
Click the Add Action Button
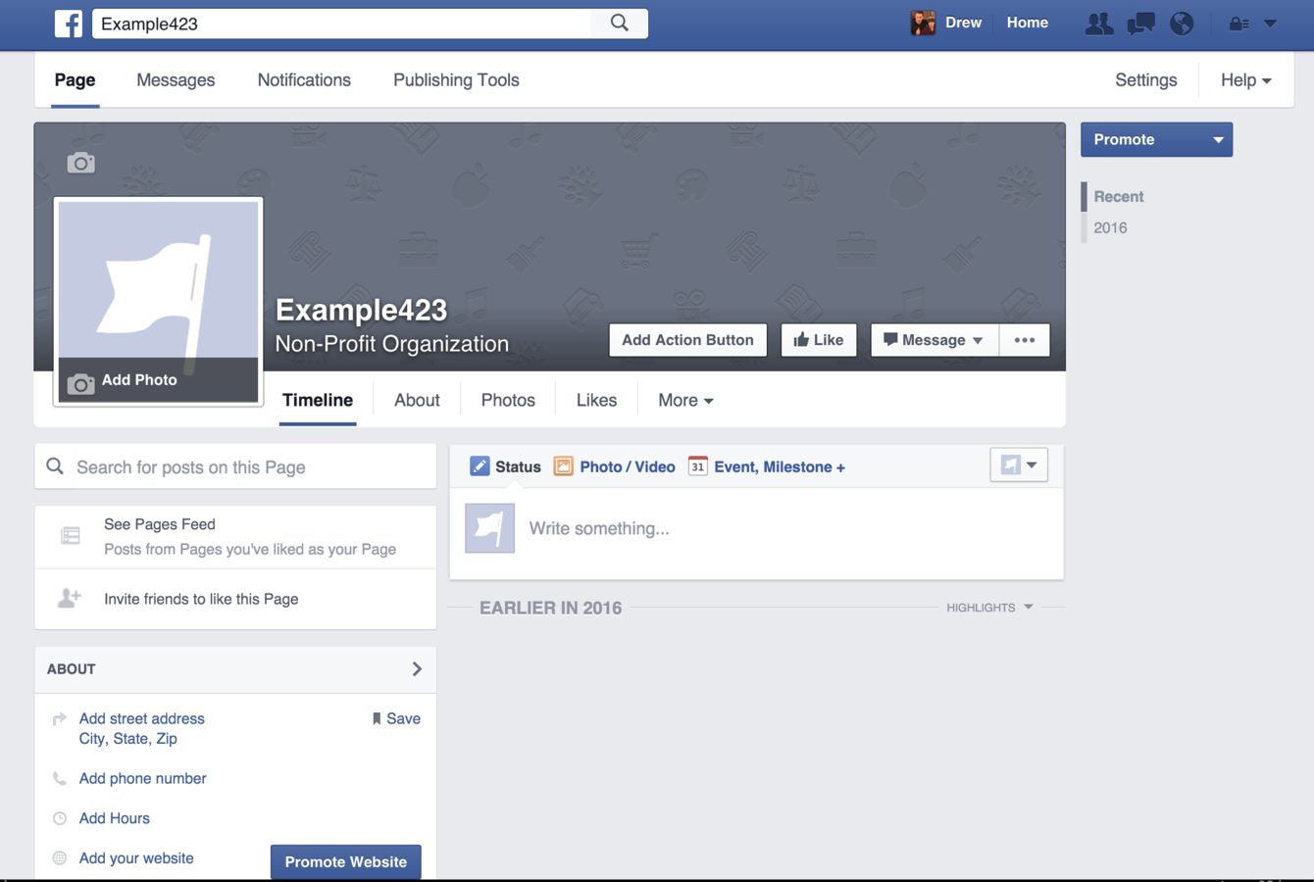click(x=687, y=340)
